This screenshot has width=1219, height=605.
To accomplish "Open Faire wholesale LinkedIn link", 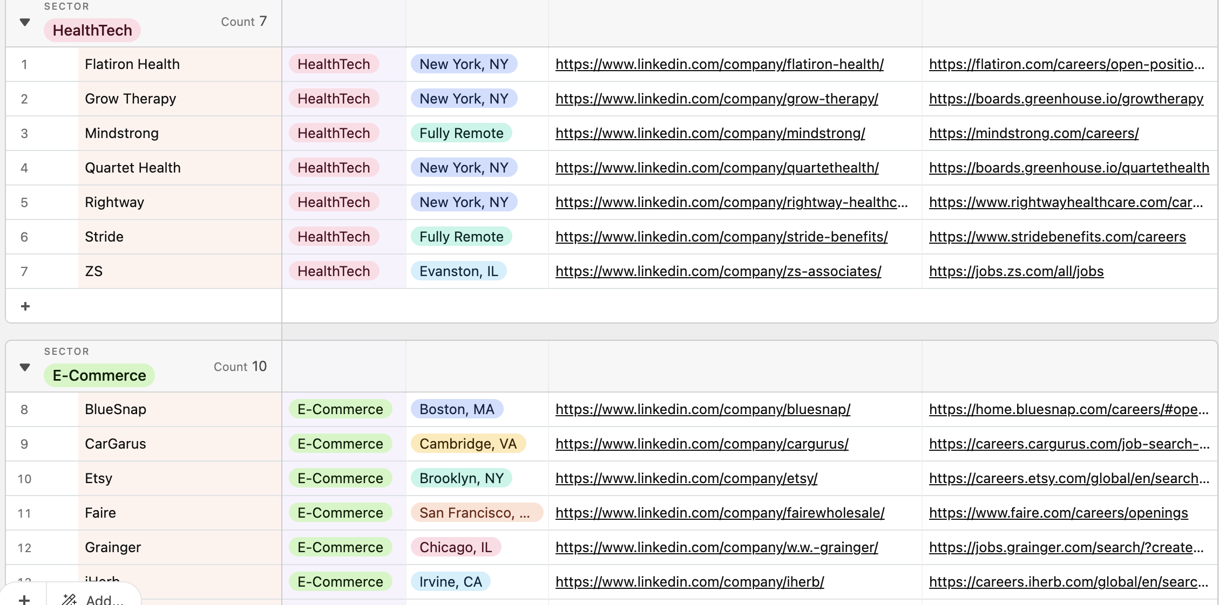I will [x=720, y=513].
